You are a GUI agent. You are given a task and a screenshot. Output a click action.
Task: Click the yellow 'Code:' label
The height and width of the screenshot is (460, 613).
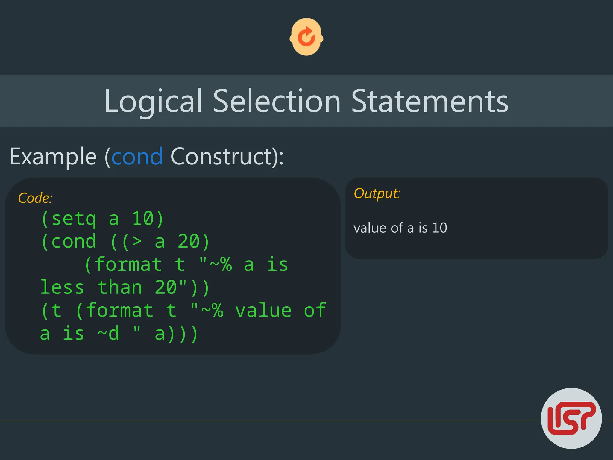[35, 198]
